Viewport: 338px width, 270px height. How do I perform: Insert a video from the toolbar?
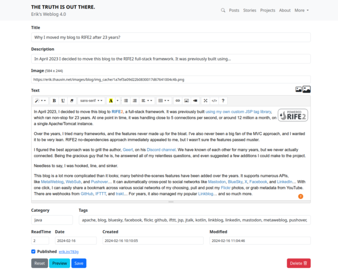pos(195,101)
